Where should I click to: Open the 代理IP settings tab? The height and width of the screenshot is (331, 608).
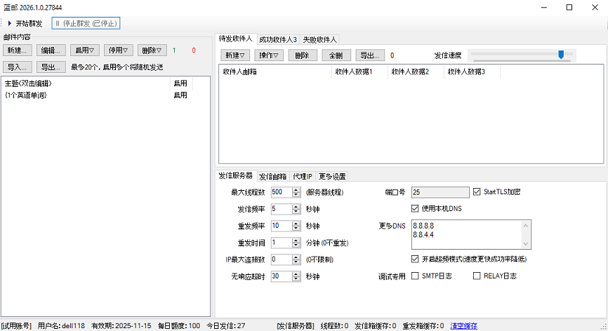click(x=303, y=176)
